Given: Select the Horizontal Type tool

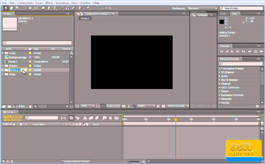Looking at the screenshot, I should 55,8.
